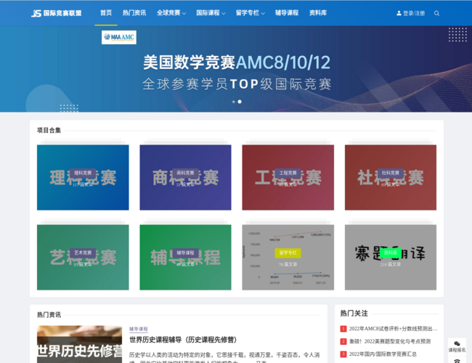Click the 留学专栏 yellow tag badge
Image resolution: width=472 pixels, height=363 pixels.
[x=288, y=253]
